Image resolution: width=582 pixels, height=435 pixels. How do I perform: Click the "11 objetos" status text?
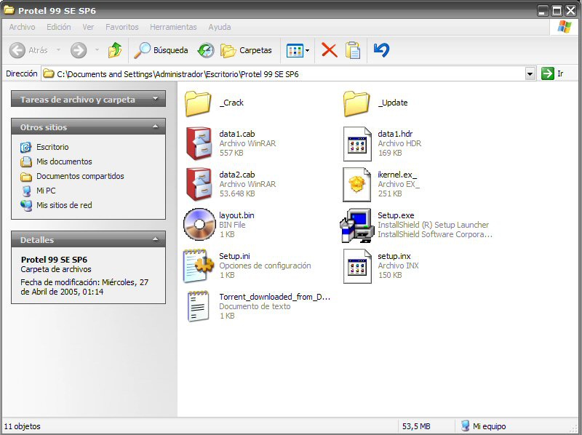pyautogui.click(x=23, y=426)
